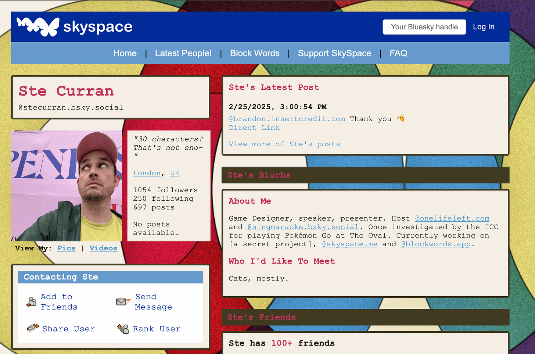Select Add to Friends link
The width and height of the screenshot is (535, 354).
(x=59, y=302)
